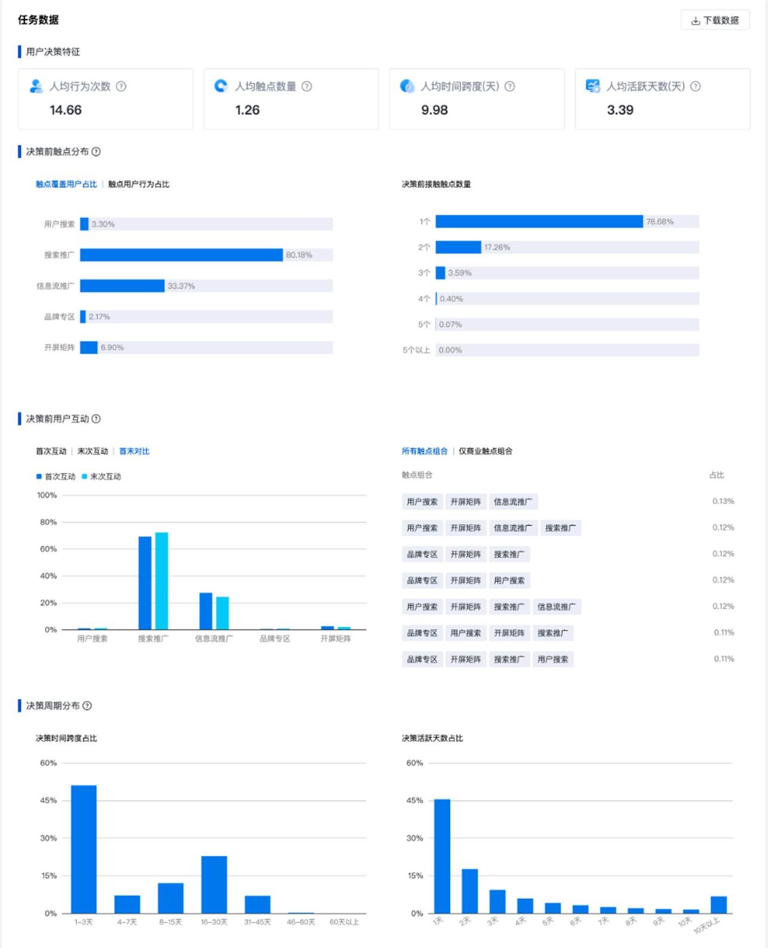This screenshot has height=948, width=768.
Task: Select 所有触点组合 tab
Action: coord(424,451)
